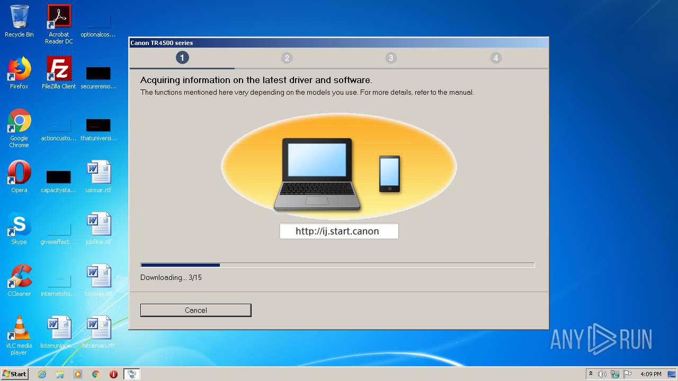Screen dimensions: 678x381
Task: Select step 4 indicator in installer
Action: 496,58
